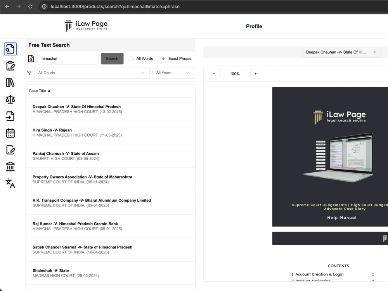Open the calendar sidebar icon
Viewport: 388px width, 291px height.
(10, 133)
